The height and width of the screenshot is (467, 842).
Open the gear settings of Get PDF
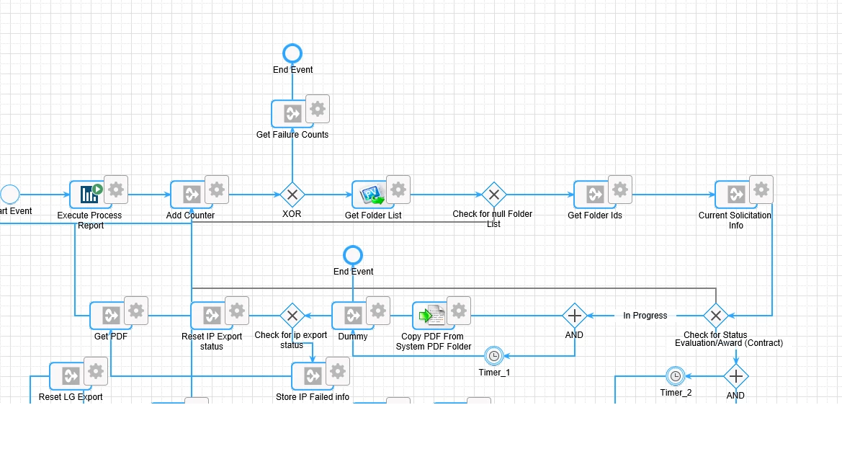point(136,311)
